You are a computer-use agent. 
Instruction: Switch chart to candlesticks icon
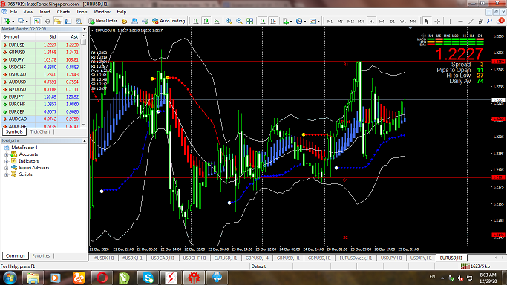tap(206, 21)
